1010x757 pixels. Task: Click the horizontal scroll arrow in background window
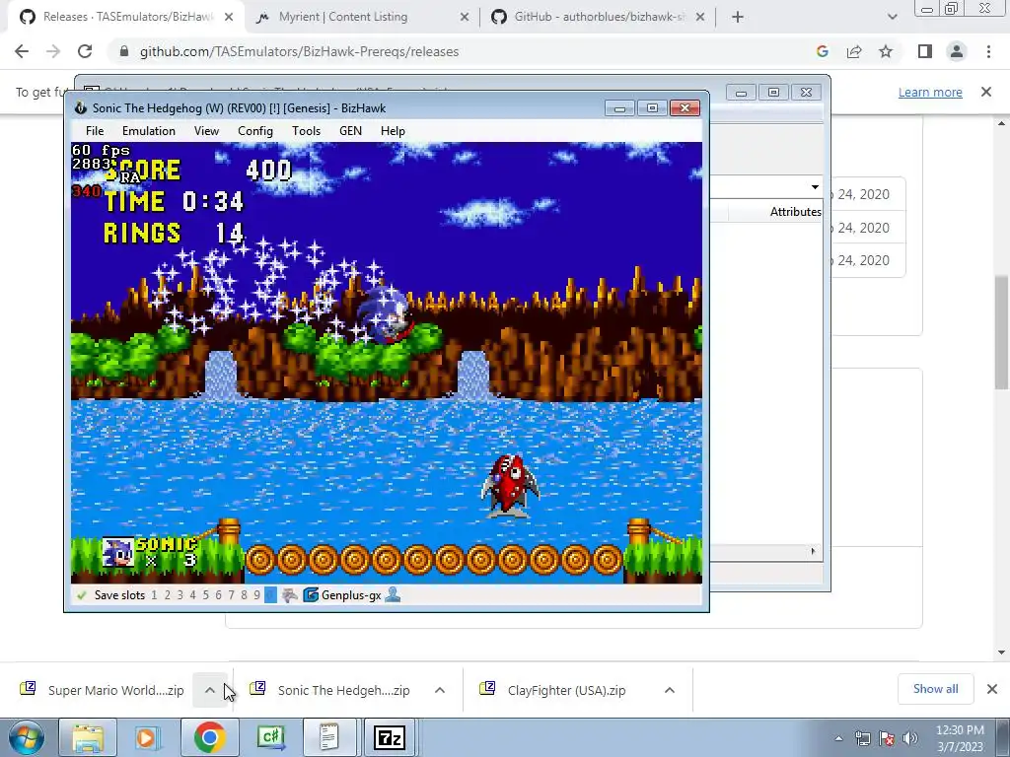(813, 551)
